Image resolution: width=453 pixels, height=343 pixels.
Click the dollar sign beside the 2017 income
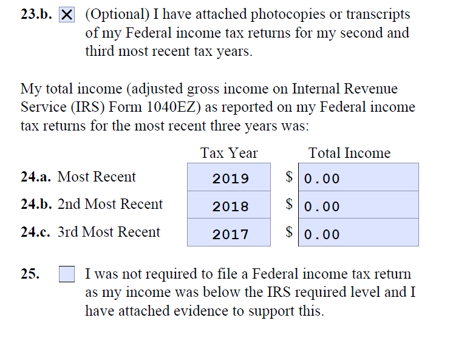[289, 232]
